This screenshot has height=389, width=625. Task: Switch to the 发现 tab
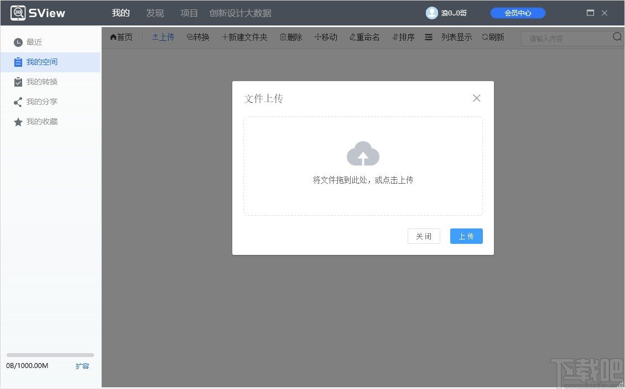tap(155, 13)
